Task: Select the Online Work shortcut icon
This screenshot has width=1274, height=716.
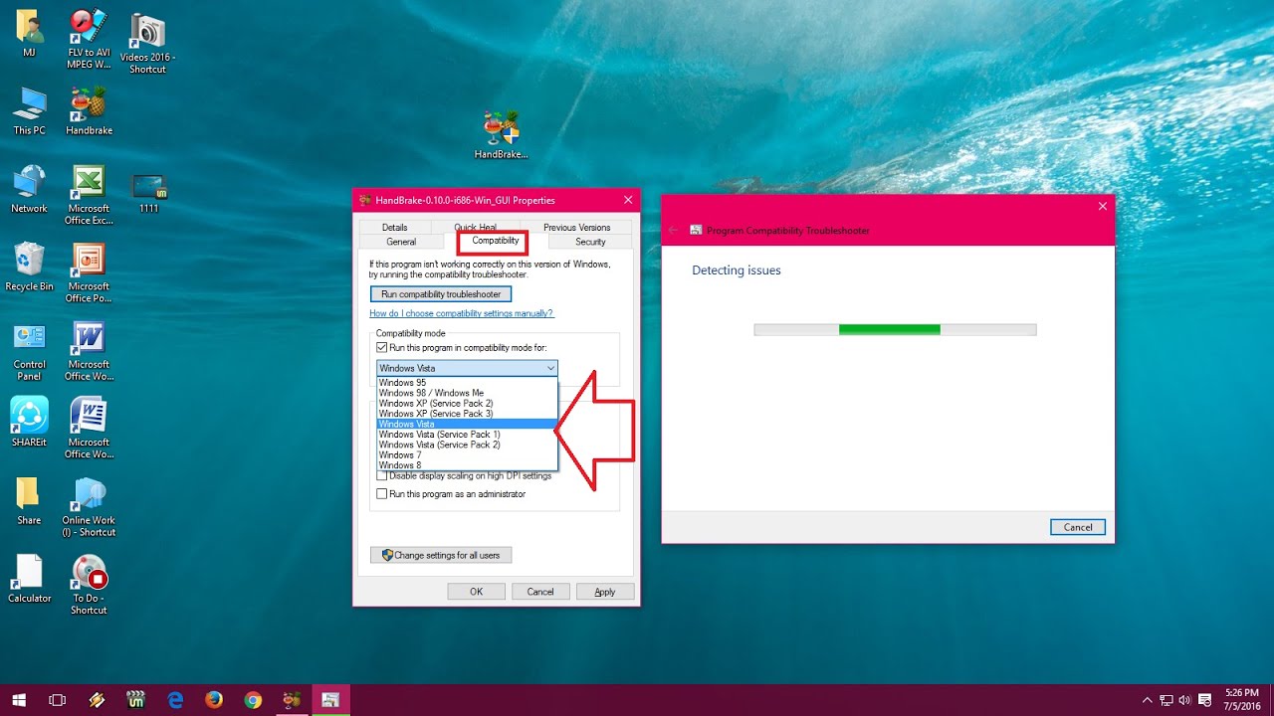Action: tap(89, 506)
